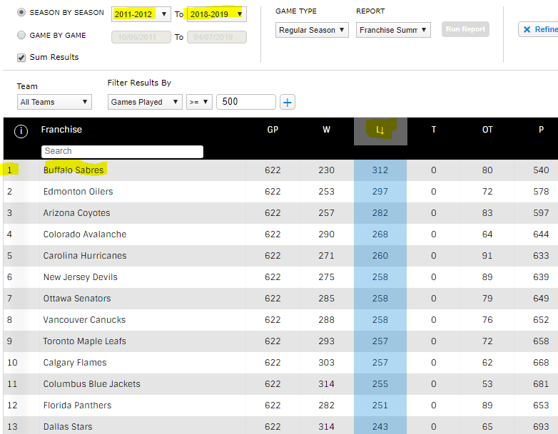Click Carolina Hurricanes franchise name
The image size is (558, 434).
tap(85, 256)
